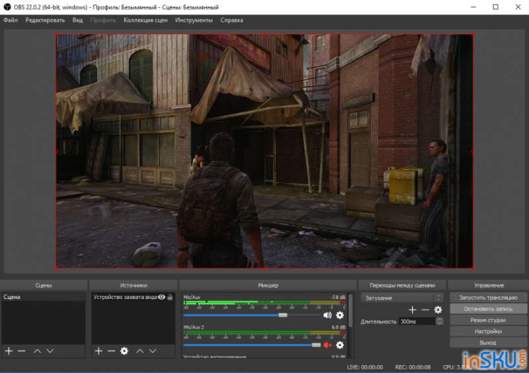Remove scene transition with minus icon

click(425, 310)
